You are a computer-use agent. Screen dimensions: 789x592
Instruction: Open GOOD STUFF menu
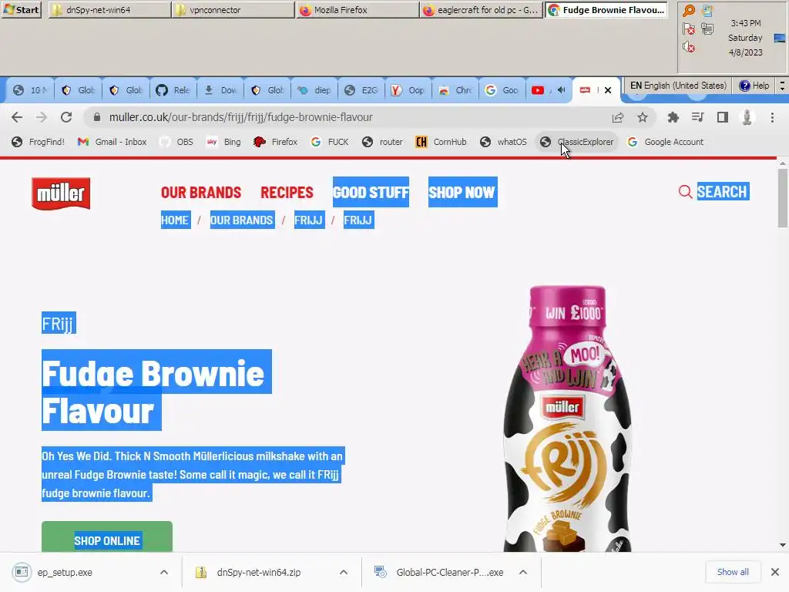click(371, 192)
